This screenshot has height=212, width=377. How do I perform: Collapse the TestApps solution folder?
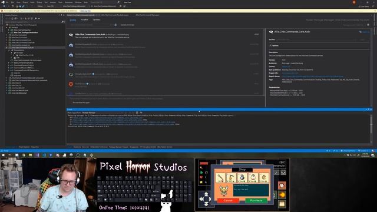(x=6, y=28)
